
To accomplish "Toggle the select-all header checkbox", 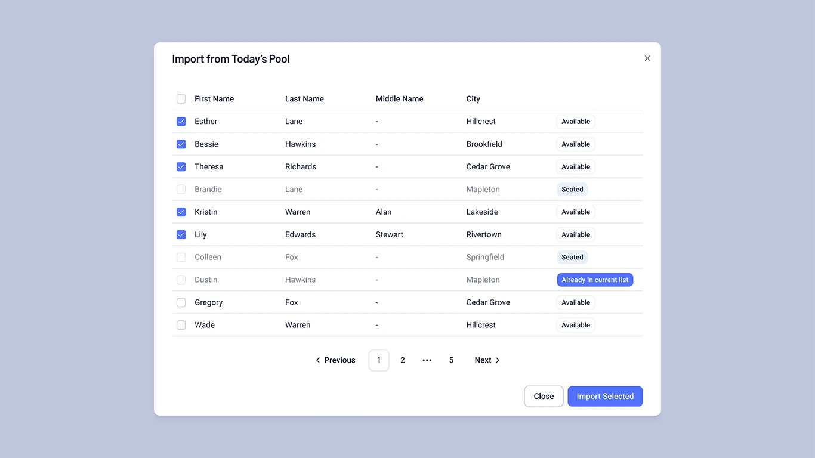I will pos(181,99).
